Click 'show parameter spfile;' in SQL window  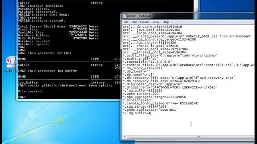click(49, 53)
